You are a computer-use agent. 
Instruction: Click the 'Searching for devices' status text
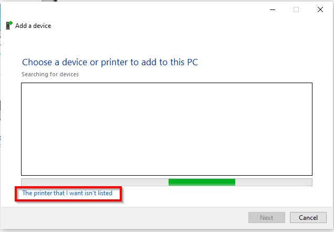pyautogui.click(x=50, y=74)
